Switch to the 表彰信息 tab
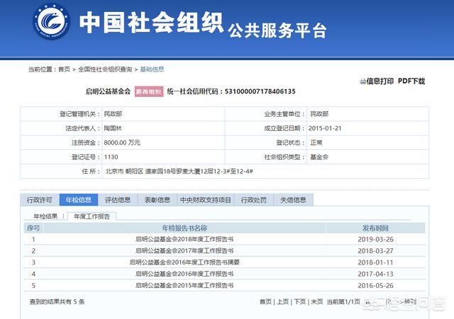 coord(157,200)
